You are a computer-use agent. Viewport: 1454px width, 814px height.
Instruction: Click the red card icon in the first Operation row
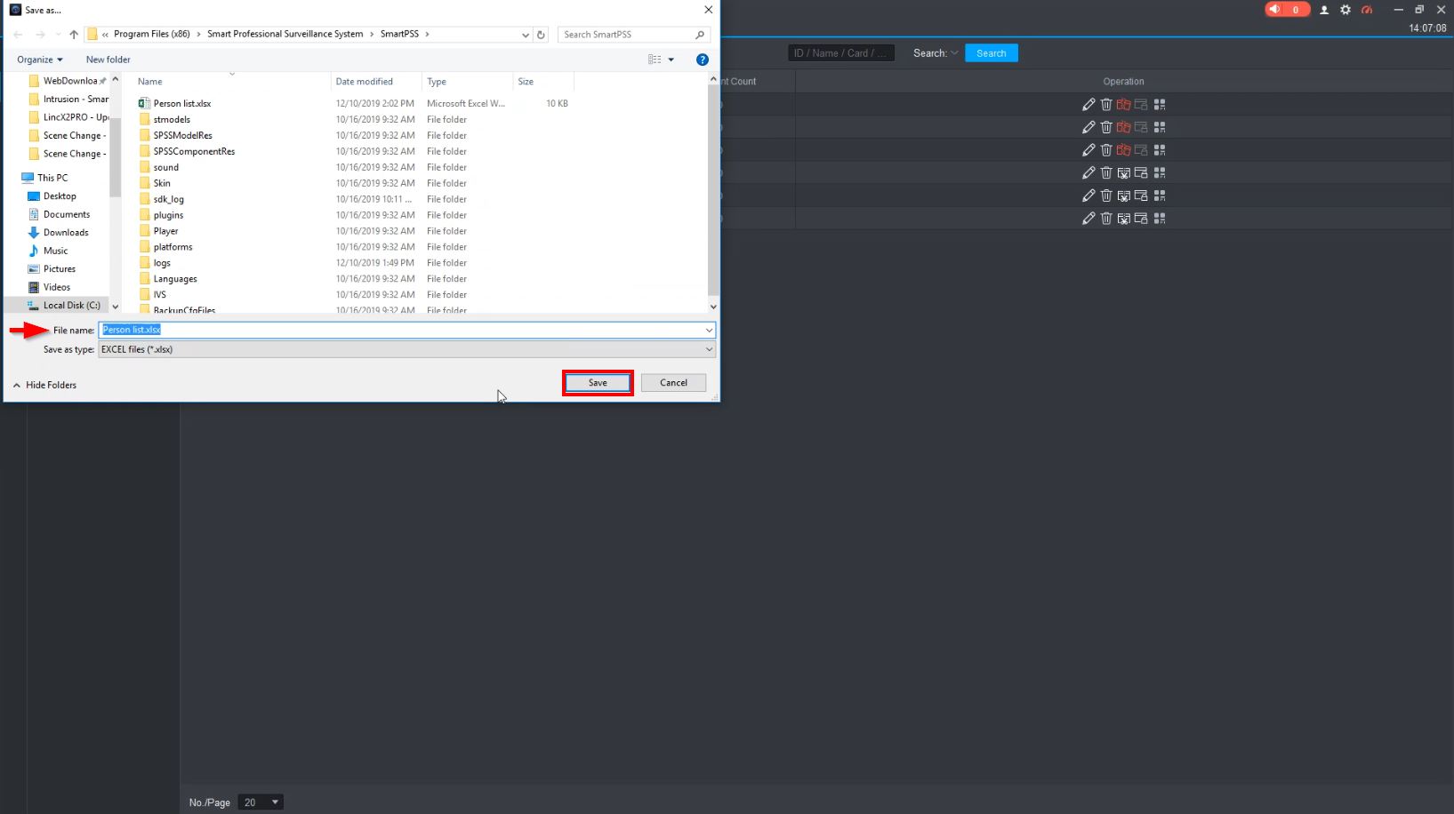(1124, 104)
